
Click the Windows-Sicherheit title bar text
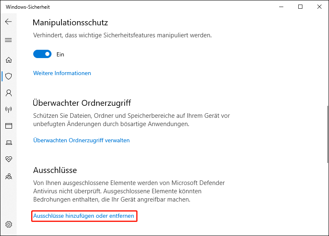(x=28, y=7)
